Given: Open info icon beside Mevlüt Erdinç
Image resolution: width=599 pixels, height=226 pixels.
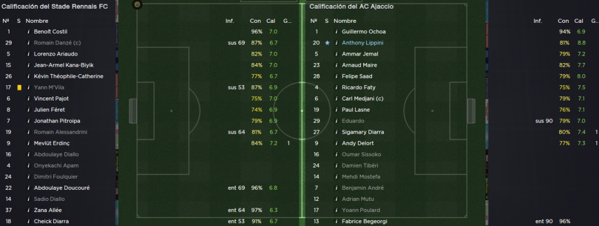Looking at the screenshot, I should pos(28,143).
